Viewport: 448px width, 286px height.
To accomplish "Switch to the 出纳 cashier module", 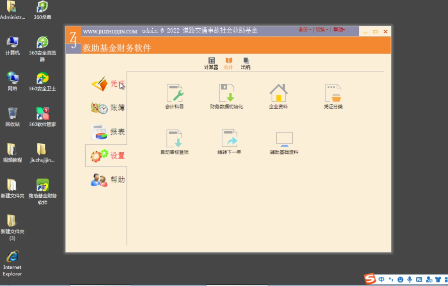I will [245, 63].
